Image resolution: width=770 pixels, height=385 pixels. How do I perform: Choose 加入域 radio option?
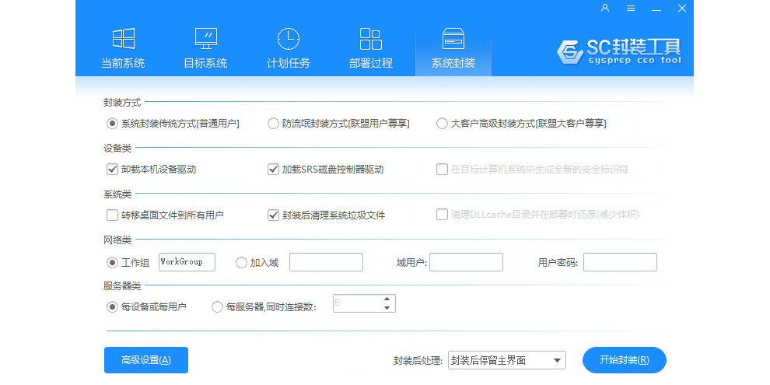click(x=241, y=262)
